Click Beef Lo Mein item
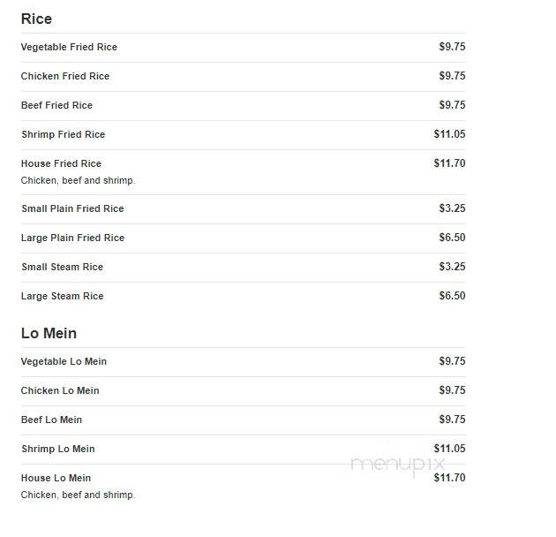 pyautogui.click(x=51, y=420)
